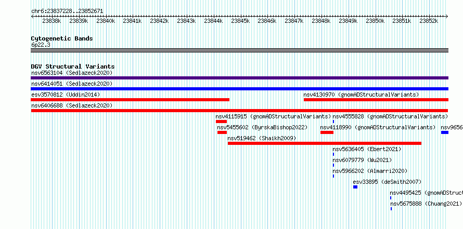Screen dimensions: 463x229
Task: Open the esv33895 (deSmith2007) label
Action: pos(387,182)
